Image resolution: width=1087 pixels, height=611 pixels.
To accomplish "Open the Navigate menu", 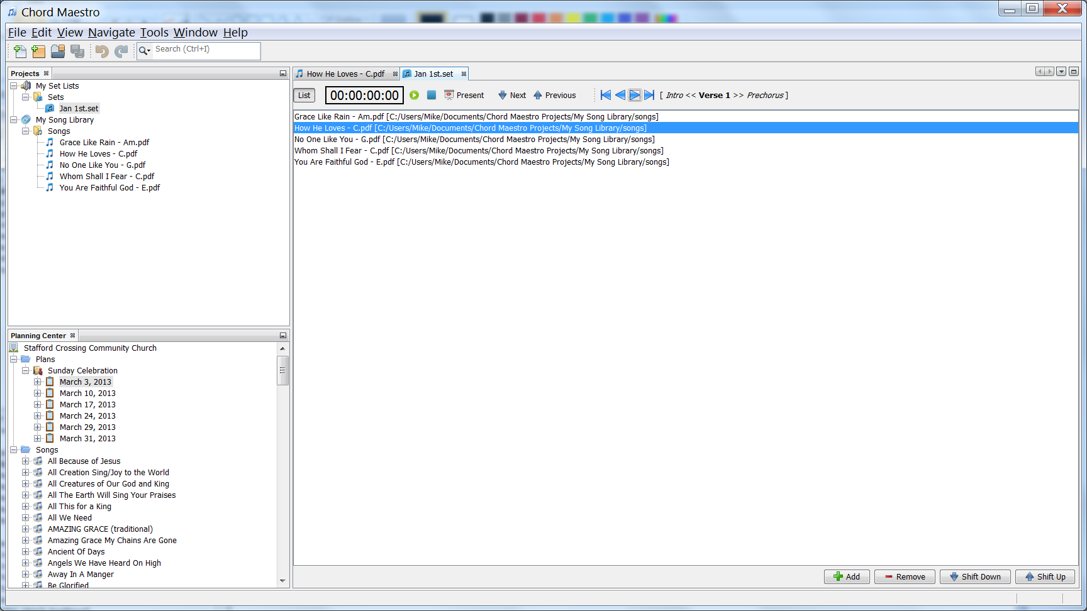I will pyautogui.click(x=111, y=33).
